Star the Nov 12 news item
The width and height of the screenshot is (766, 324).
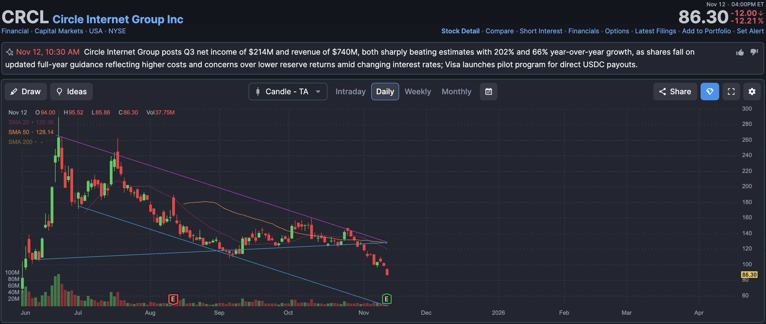pyautogui.click(x=10, y=52)
